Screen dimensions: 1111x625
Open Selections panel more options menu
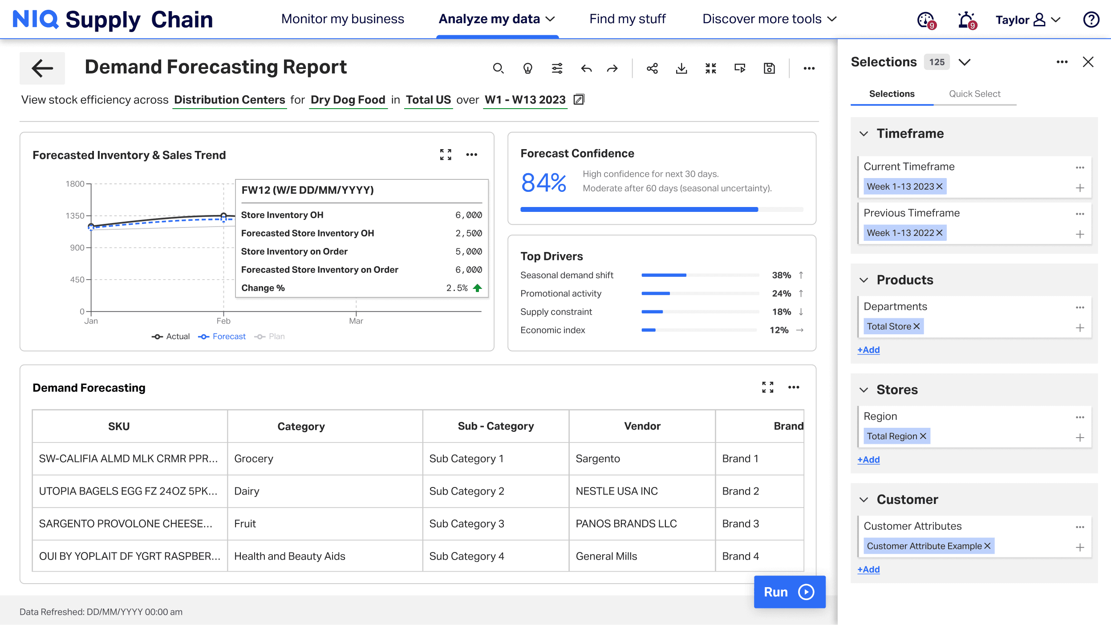(x=1062, y=62)
